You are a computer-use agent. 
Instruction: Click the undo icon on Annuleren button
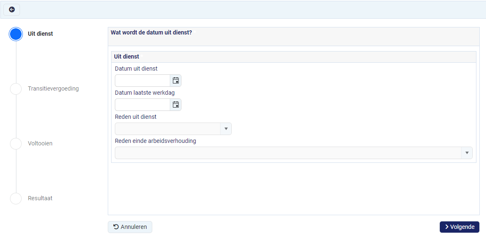[x=116, y=227]
